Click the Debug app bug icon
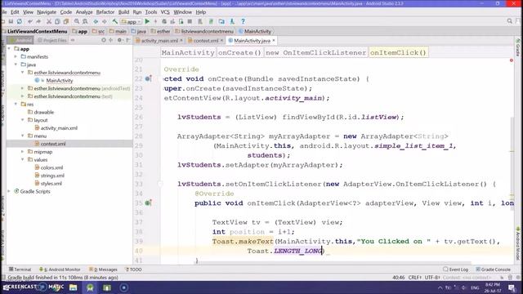Viewport: 523px width, 294px height. (x=164, y=21)
